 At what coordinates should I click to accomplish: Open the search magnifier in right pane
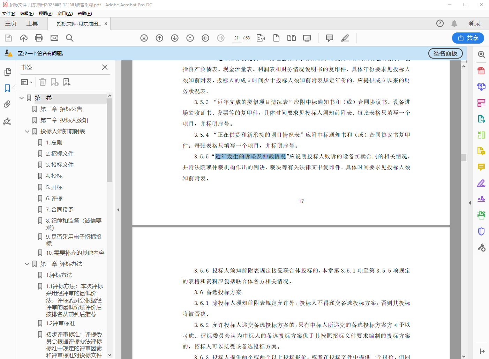[x=481, y=54]
